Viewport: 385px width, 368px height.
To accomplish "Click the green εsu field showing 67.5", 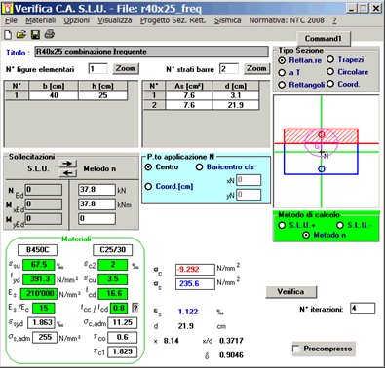I will coord(39,265).
